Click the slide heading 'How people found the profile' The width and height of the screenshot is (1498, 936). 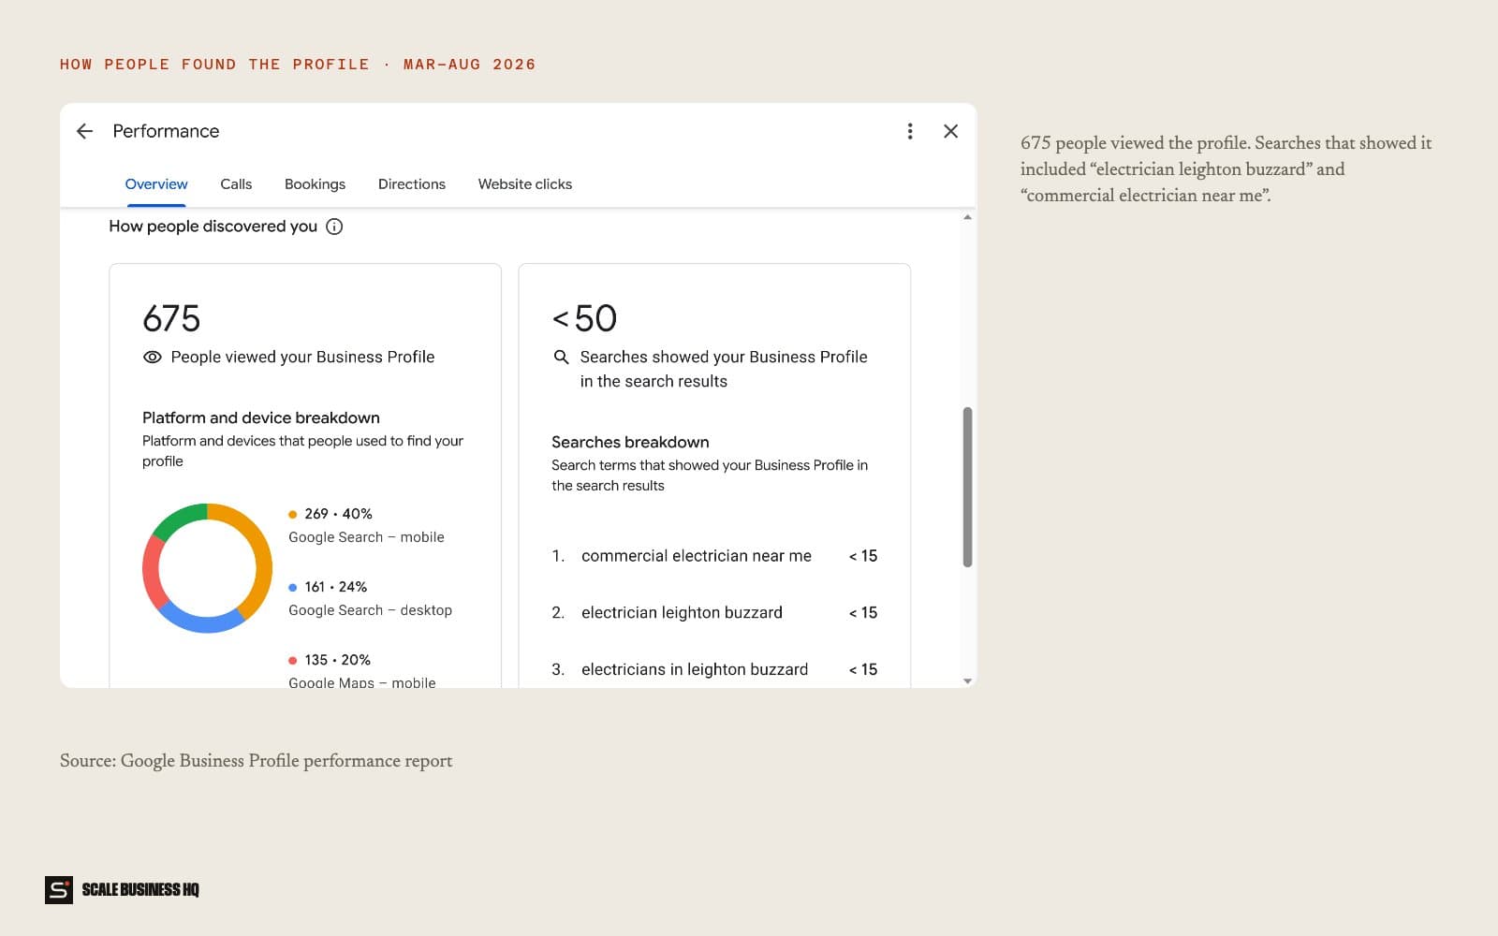(x=214, y=65)
